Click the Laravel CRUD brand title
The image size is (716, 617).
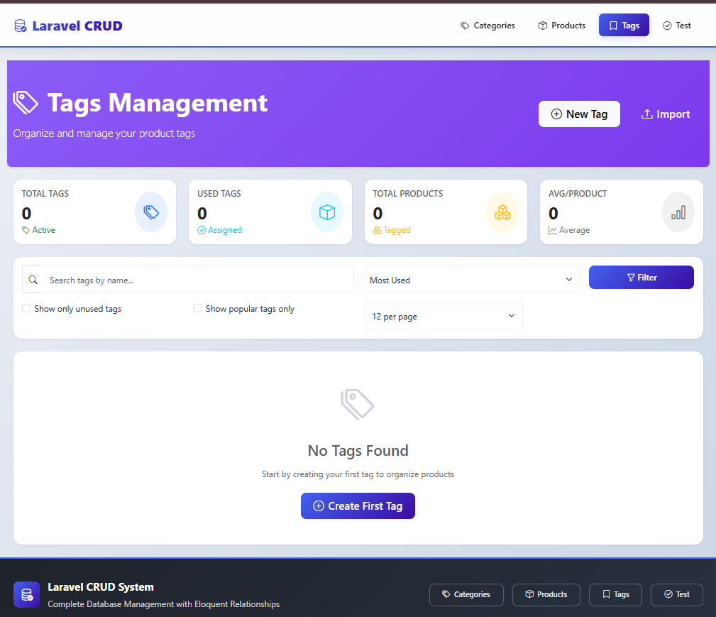77,26
